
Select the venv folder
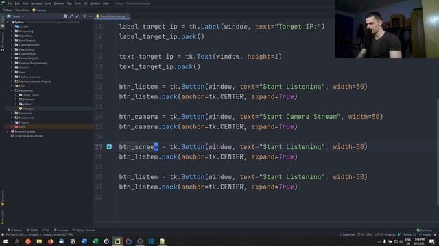click(x=20, y=126)
